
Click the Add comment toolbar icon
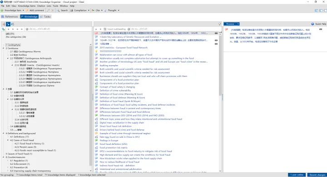27,10
